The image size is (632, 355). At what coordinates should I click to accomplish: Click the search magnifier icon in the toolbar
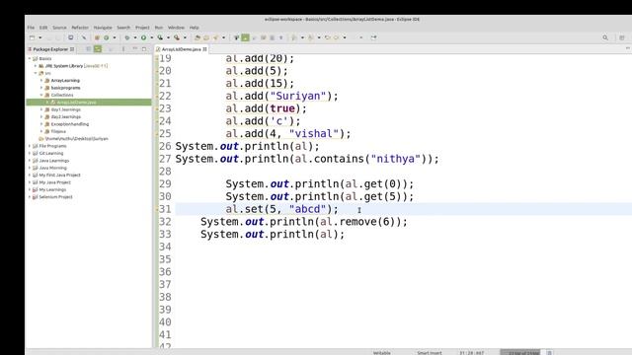click(x=605, y=37)
